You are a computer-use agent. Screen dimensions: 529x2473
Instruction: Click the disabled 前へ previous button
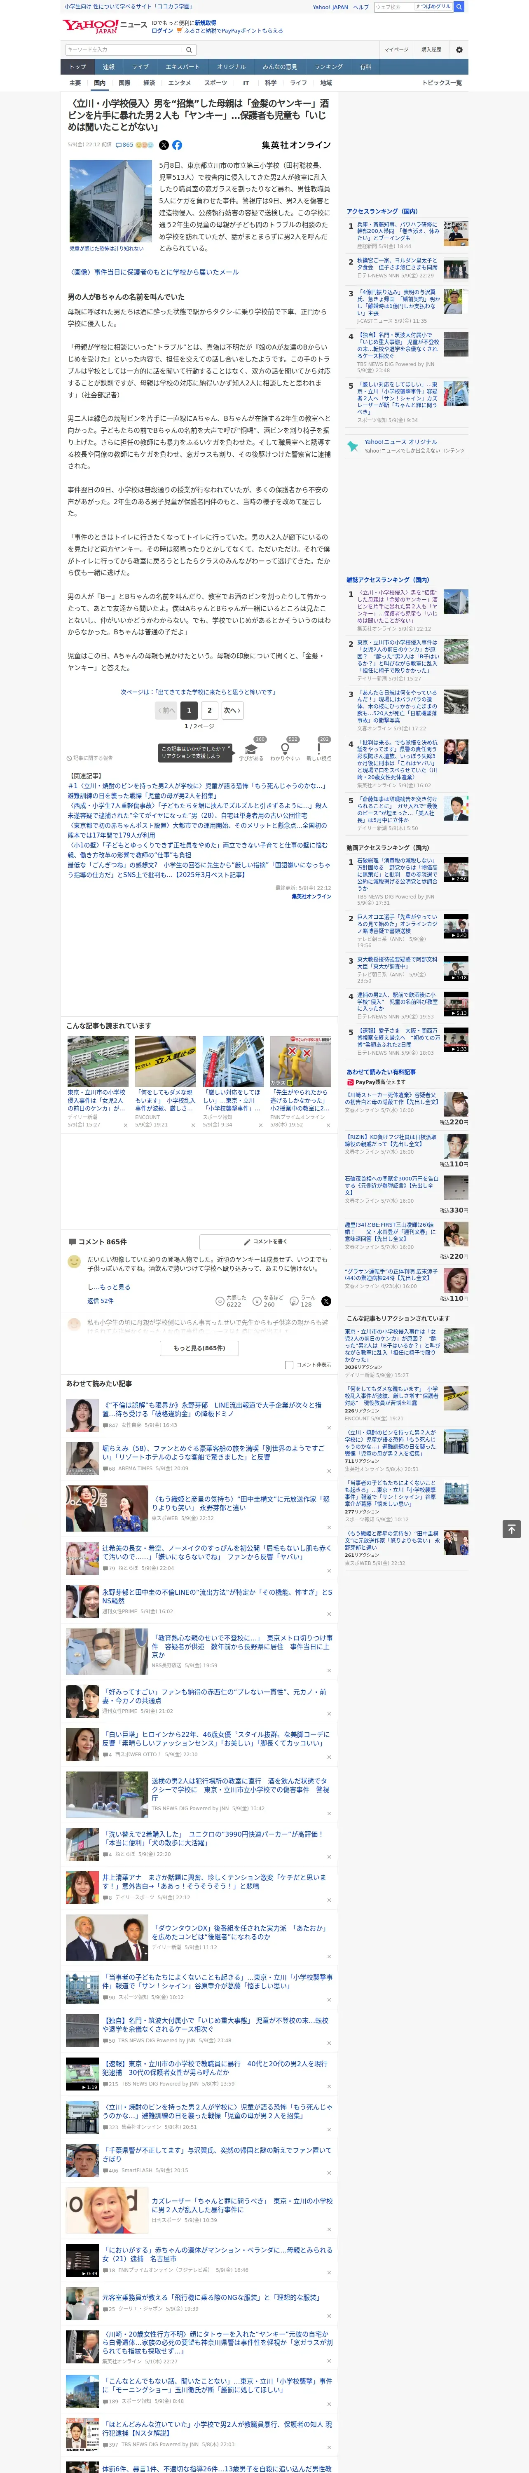pyautogui.click(x=166, y=711)
